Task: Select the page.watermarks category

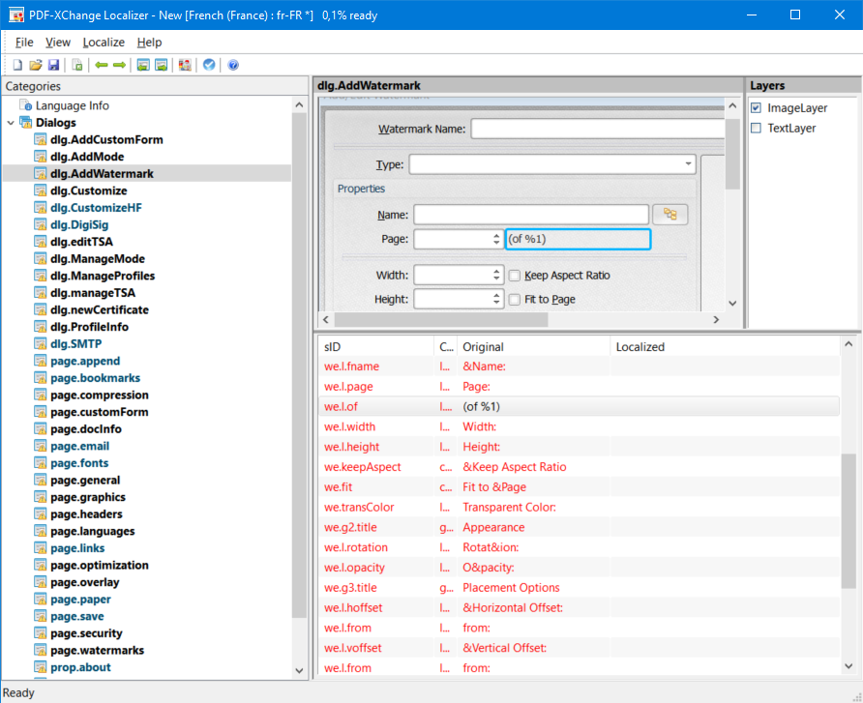Action: click(x=97, y=650)
